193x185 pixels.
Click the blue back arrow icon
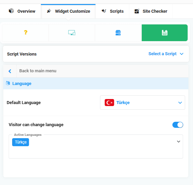tap(10, 71)
